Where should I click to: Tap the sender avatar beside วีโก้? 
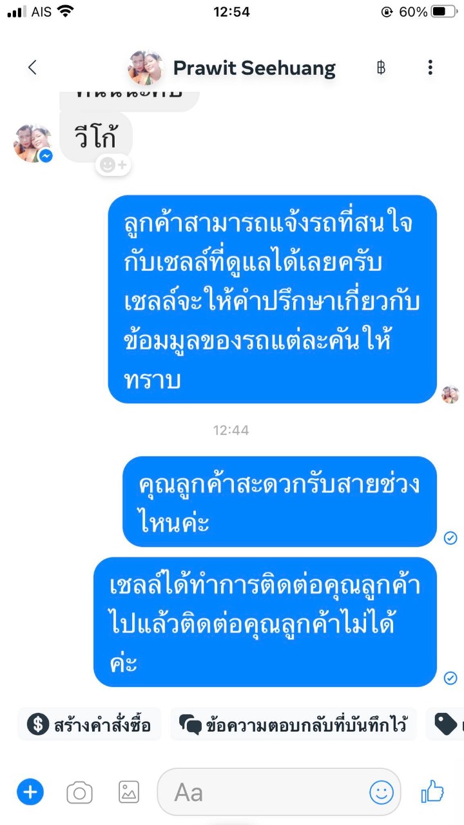tap(32, 143)
